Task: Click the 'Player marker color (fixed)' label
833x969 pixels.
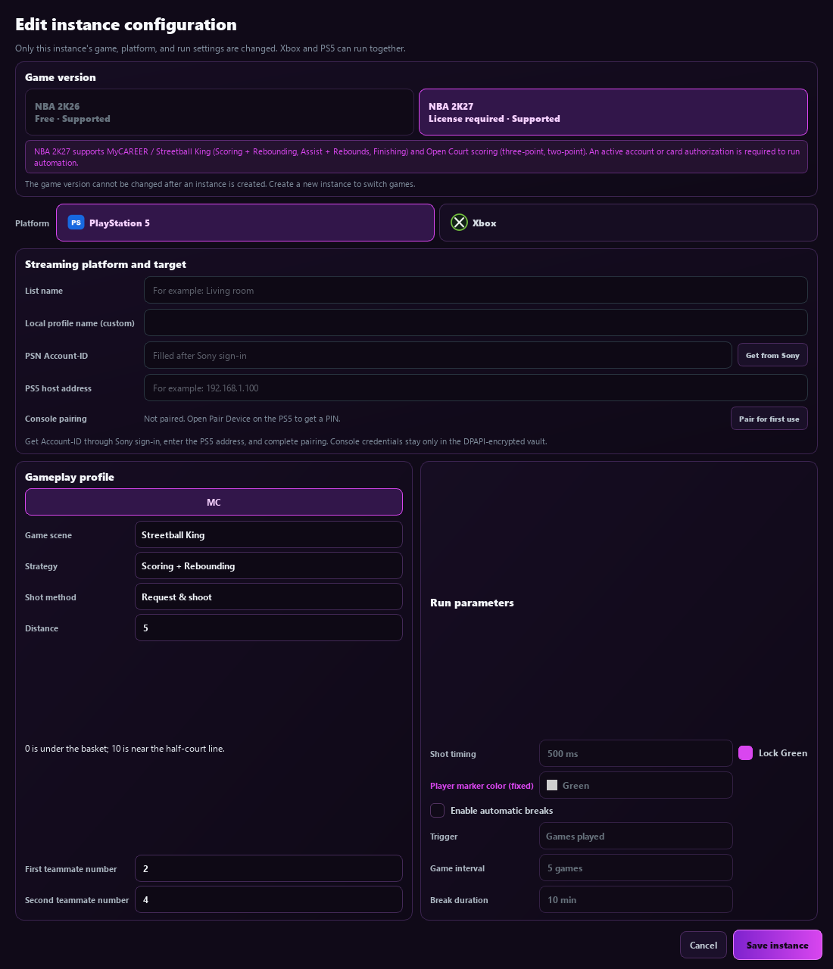Action: pos(482,786)
